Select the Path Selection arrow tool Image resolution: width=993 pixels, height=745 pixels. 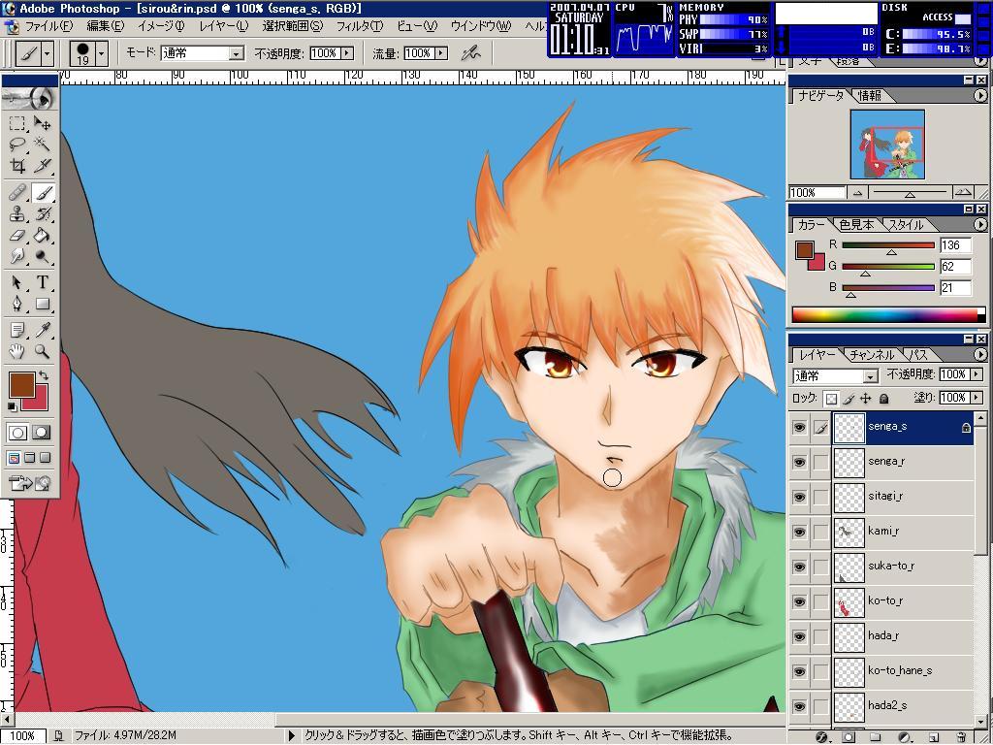click(x=17, y=282)
